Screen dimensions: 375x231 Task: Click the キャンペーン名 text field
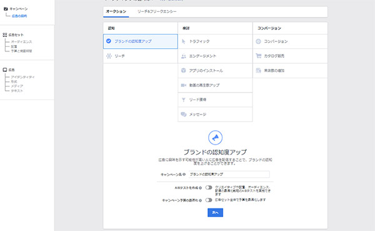(x=229, y=174)
